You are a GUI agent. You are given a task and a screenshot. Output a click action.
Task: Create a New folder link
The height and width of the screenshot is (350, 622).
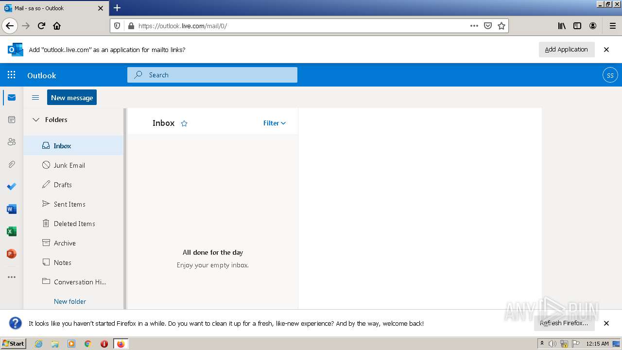click(70, 301)
